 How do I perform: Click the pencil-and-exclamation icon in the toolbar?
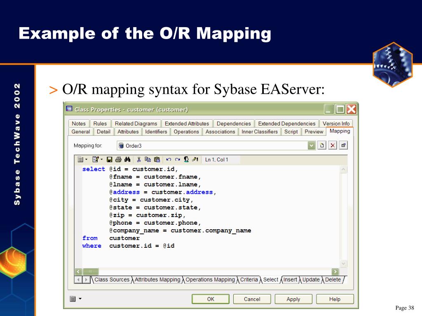pyautogui.click(x=195, y=159)
